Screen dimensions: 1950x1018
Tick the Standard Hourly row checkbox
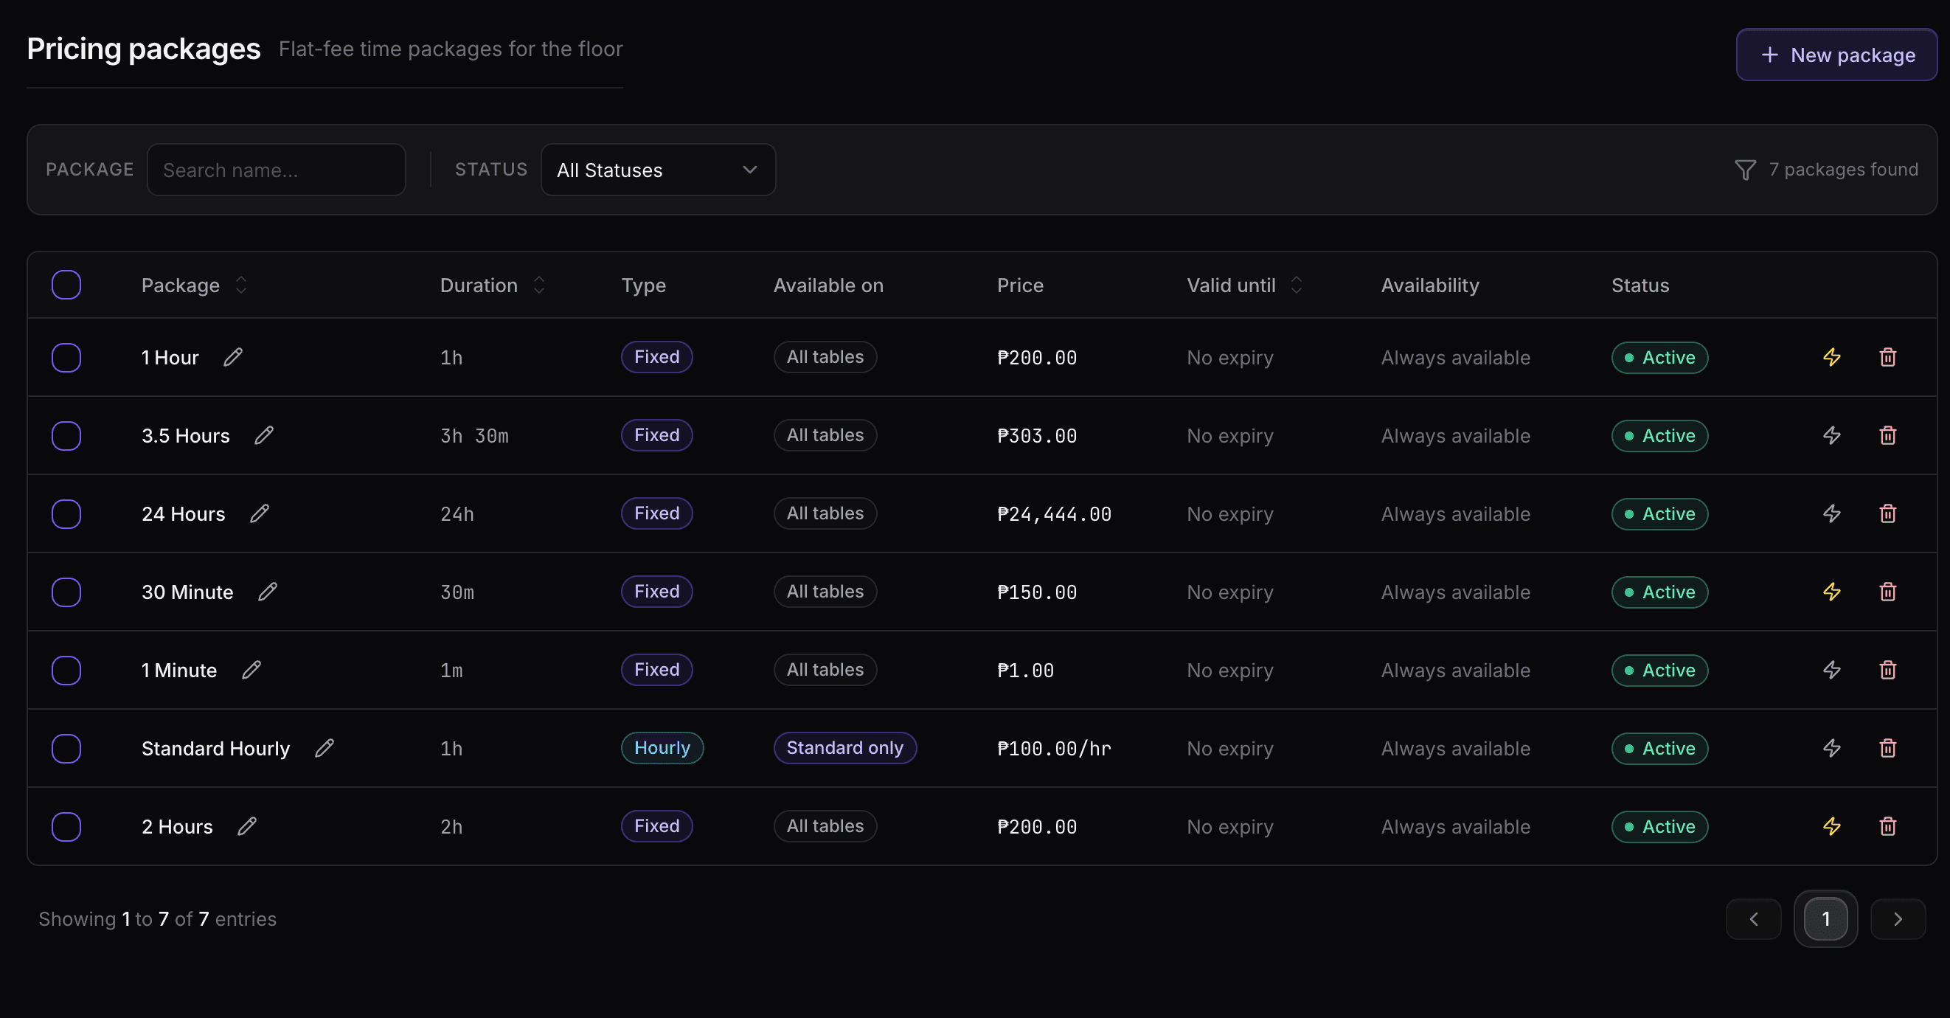tap(66, 749)
